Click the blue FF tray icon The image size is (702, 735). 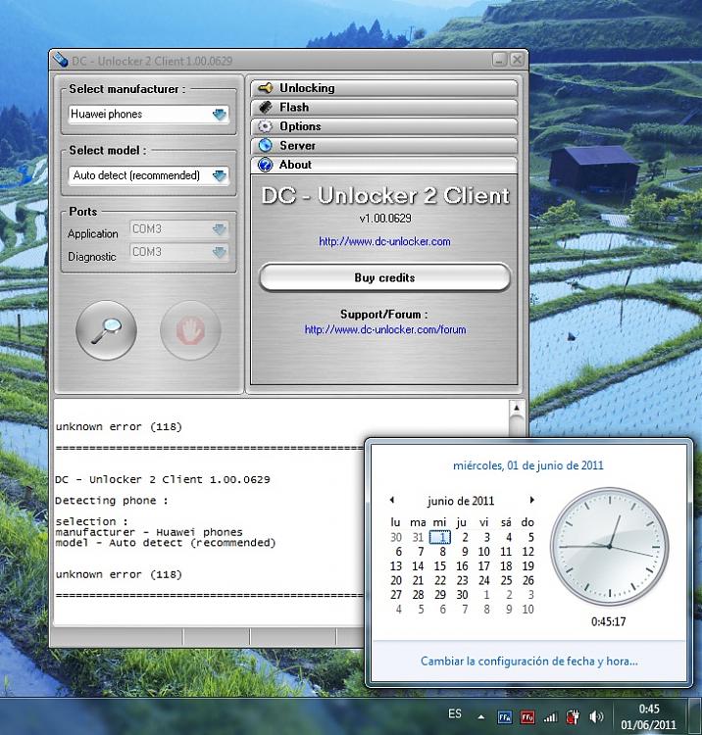505,716
